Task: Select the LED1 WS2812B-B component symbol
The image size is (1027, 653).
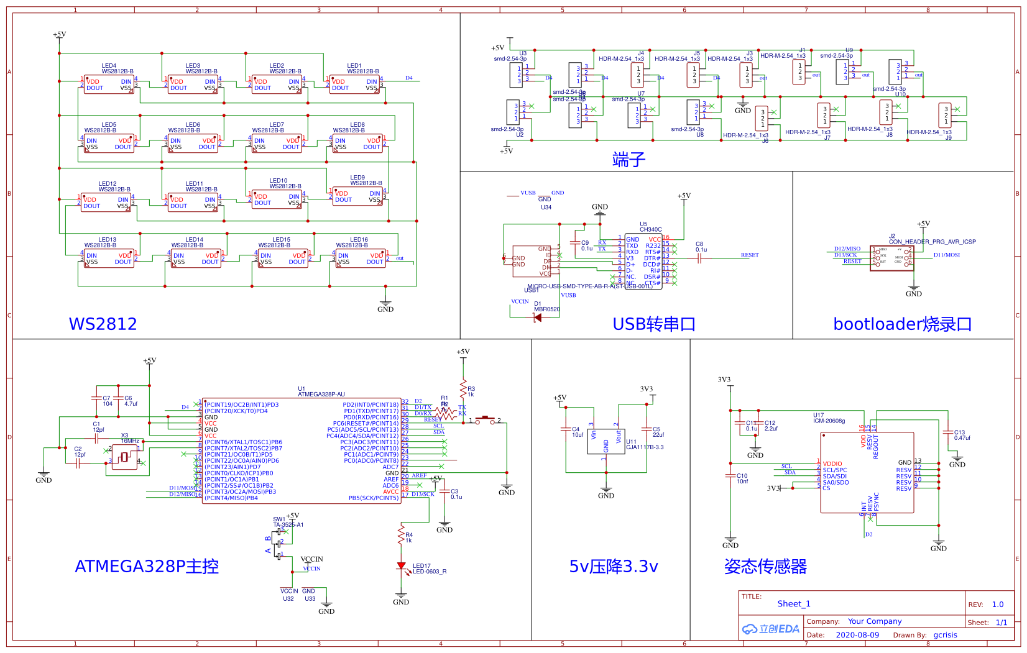Action: pos(354,84)
